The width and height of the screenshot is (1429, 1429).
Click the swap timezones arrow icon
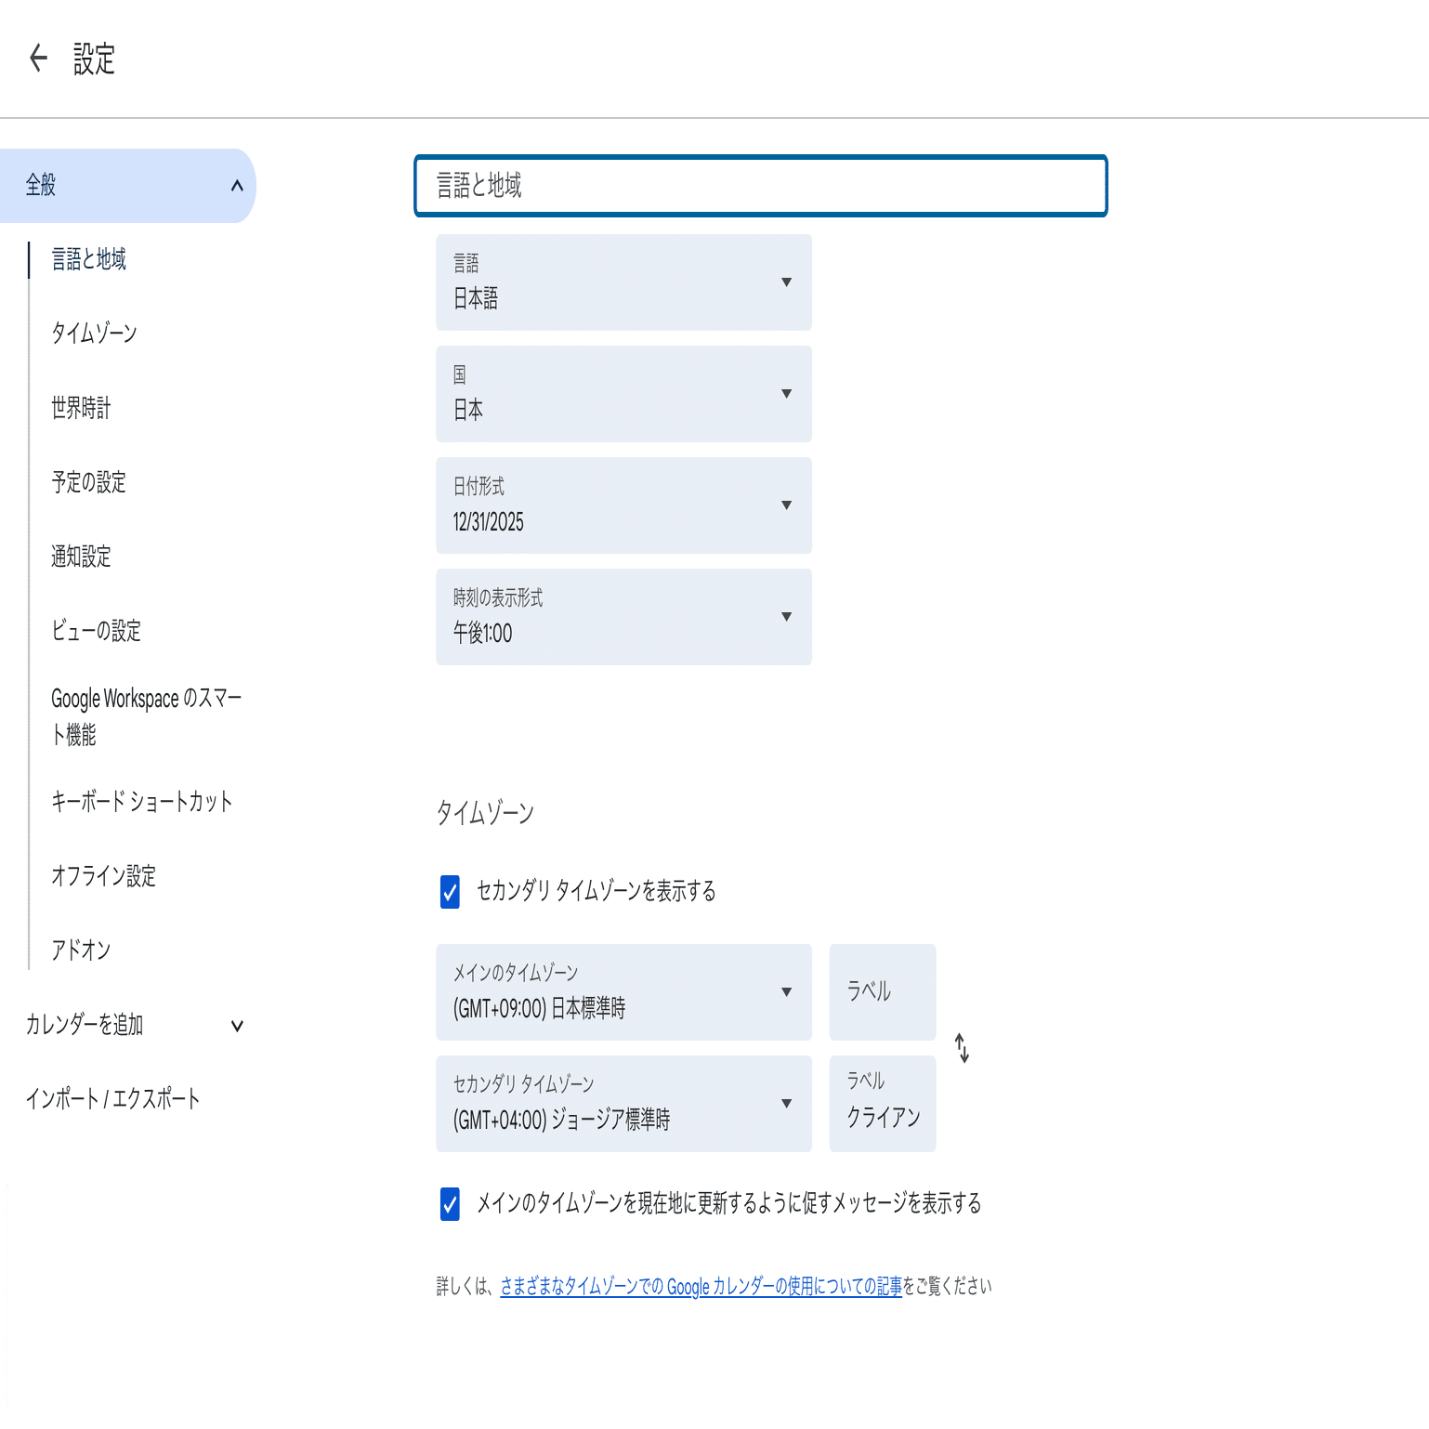point(963,1047)
